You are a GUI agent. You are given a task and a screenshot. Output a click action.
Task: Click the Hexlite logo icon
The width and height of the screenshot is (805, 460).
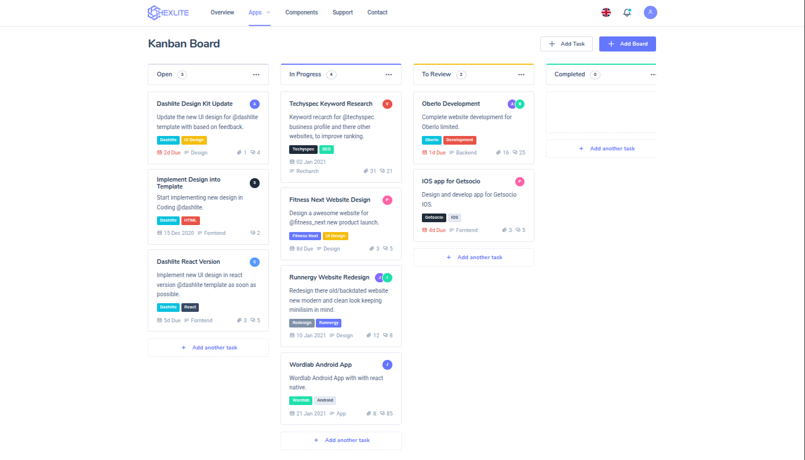pyautogui.click(x=154, y=13)
